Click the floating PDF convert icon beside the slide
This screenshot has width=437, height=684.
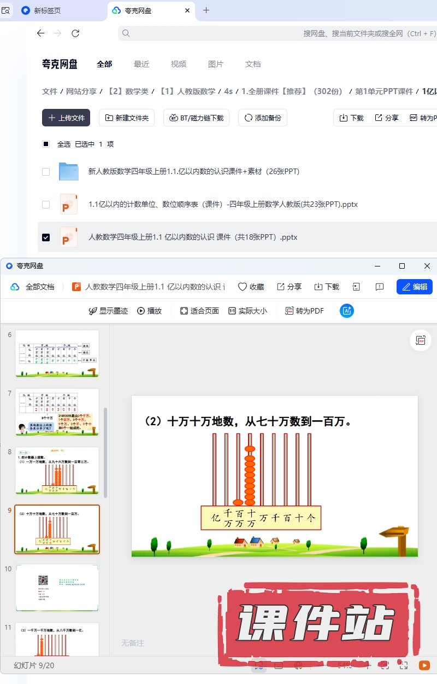coord(420,340)
